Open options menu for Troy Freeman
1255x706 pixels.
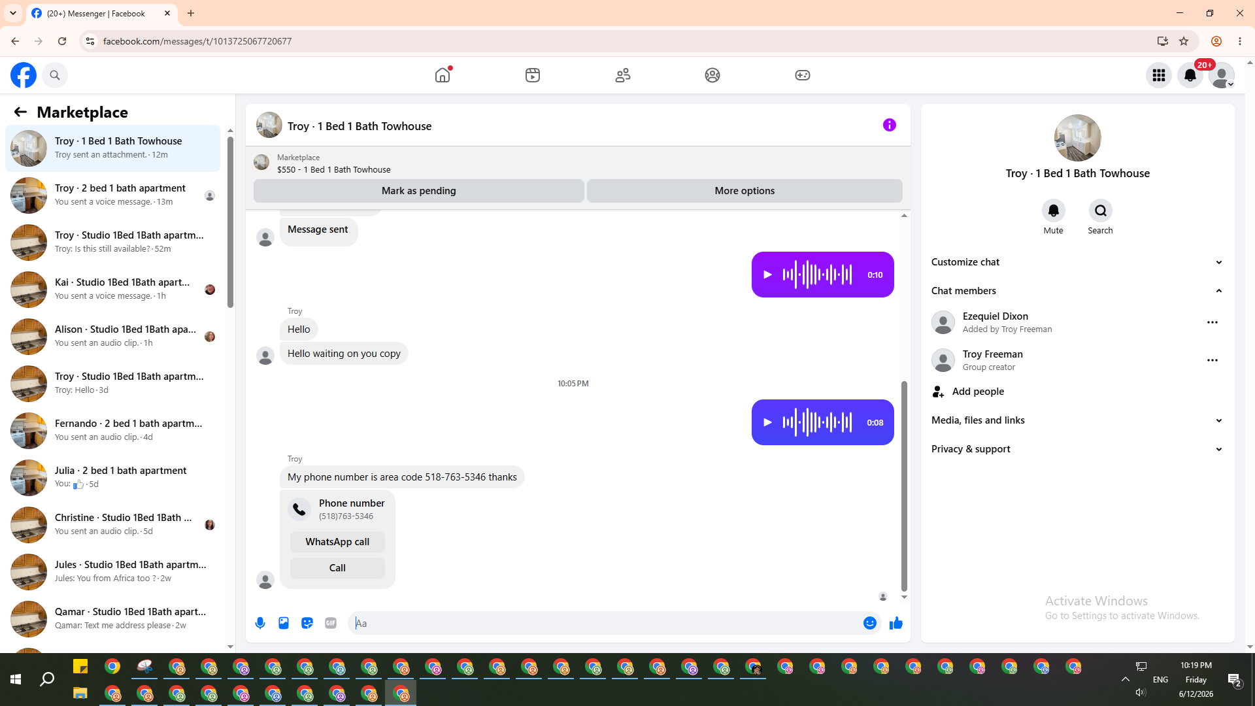(x=1213, y=360)
